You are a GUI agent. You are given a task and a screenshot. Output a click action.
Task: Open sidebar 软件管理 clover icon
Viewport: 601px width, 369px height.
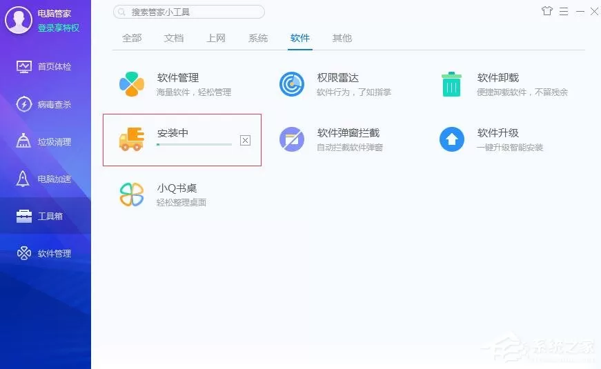tap(23, 253)
